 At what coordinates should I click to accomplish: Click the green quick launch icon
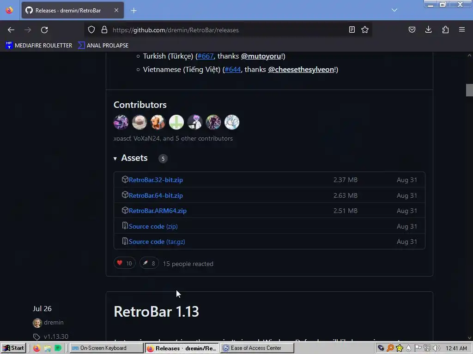point(58,348)
